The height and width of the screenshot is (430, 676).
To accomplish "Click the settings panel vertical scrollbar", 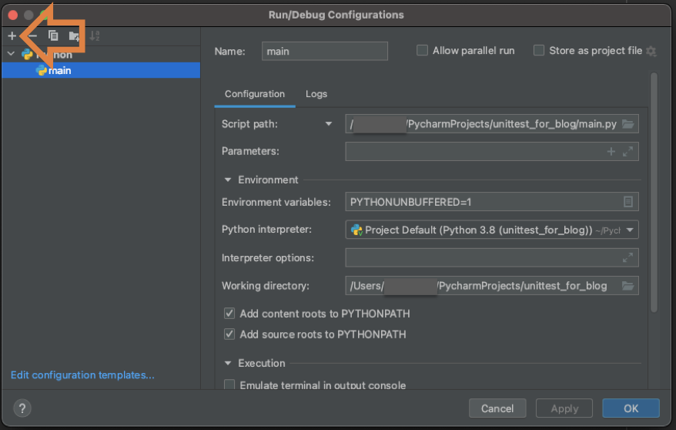I will coord(654,193).
